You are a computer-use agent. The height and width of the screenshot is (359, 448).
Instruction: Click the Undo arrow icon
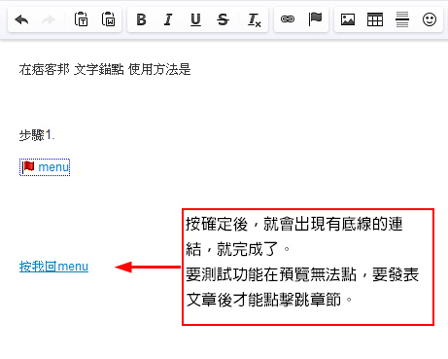click(x=21, y=19)
